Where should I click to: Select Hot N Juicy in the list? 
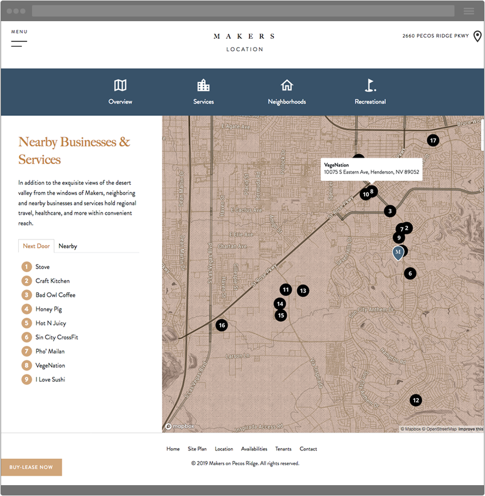(51, 323)
